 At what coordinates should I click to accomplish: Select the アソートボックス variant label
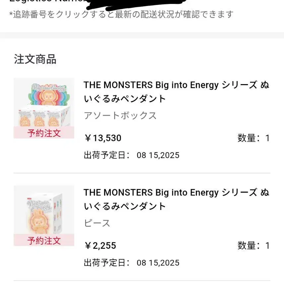click(120, 115)
